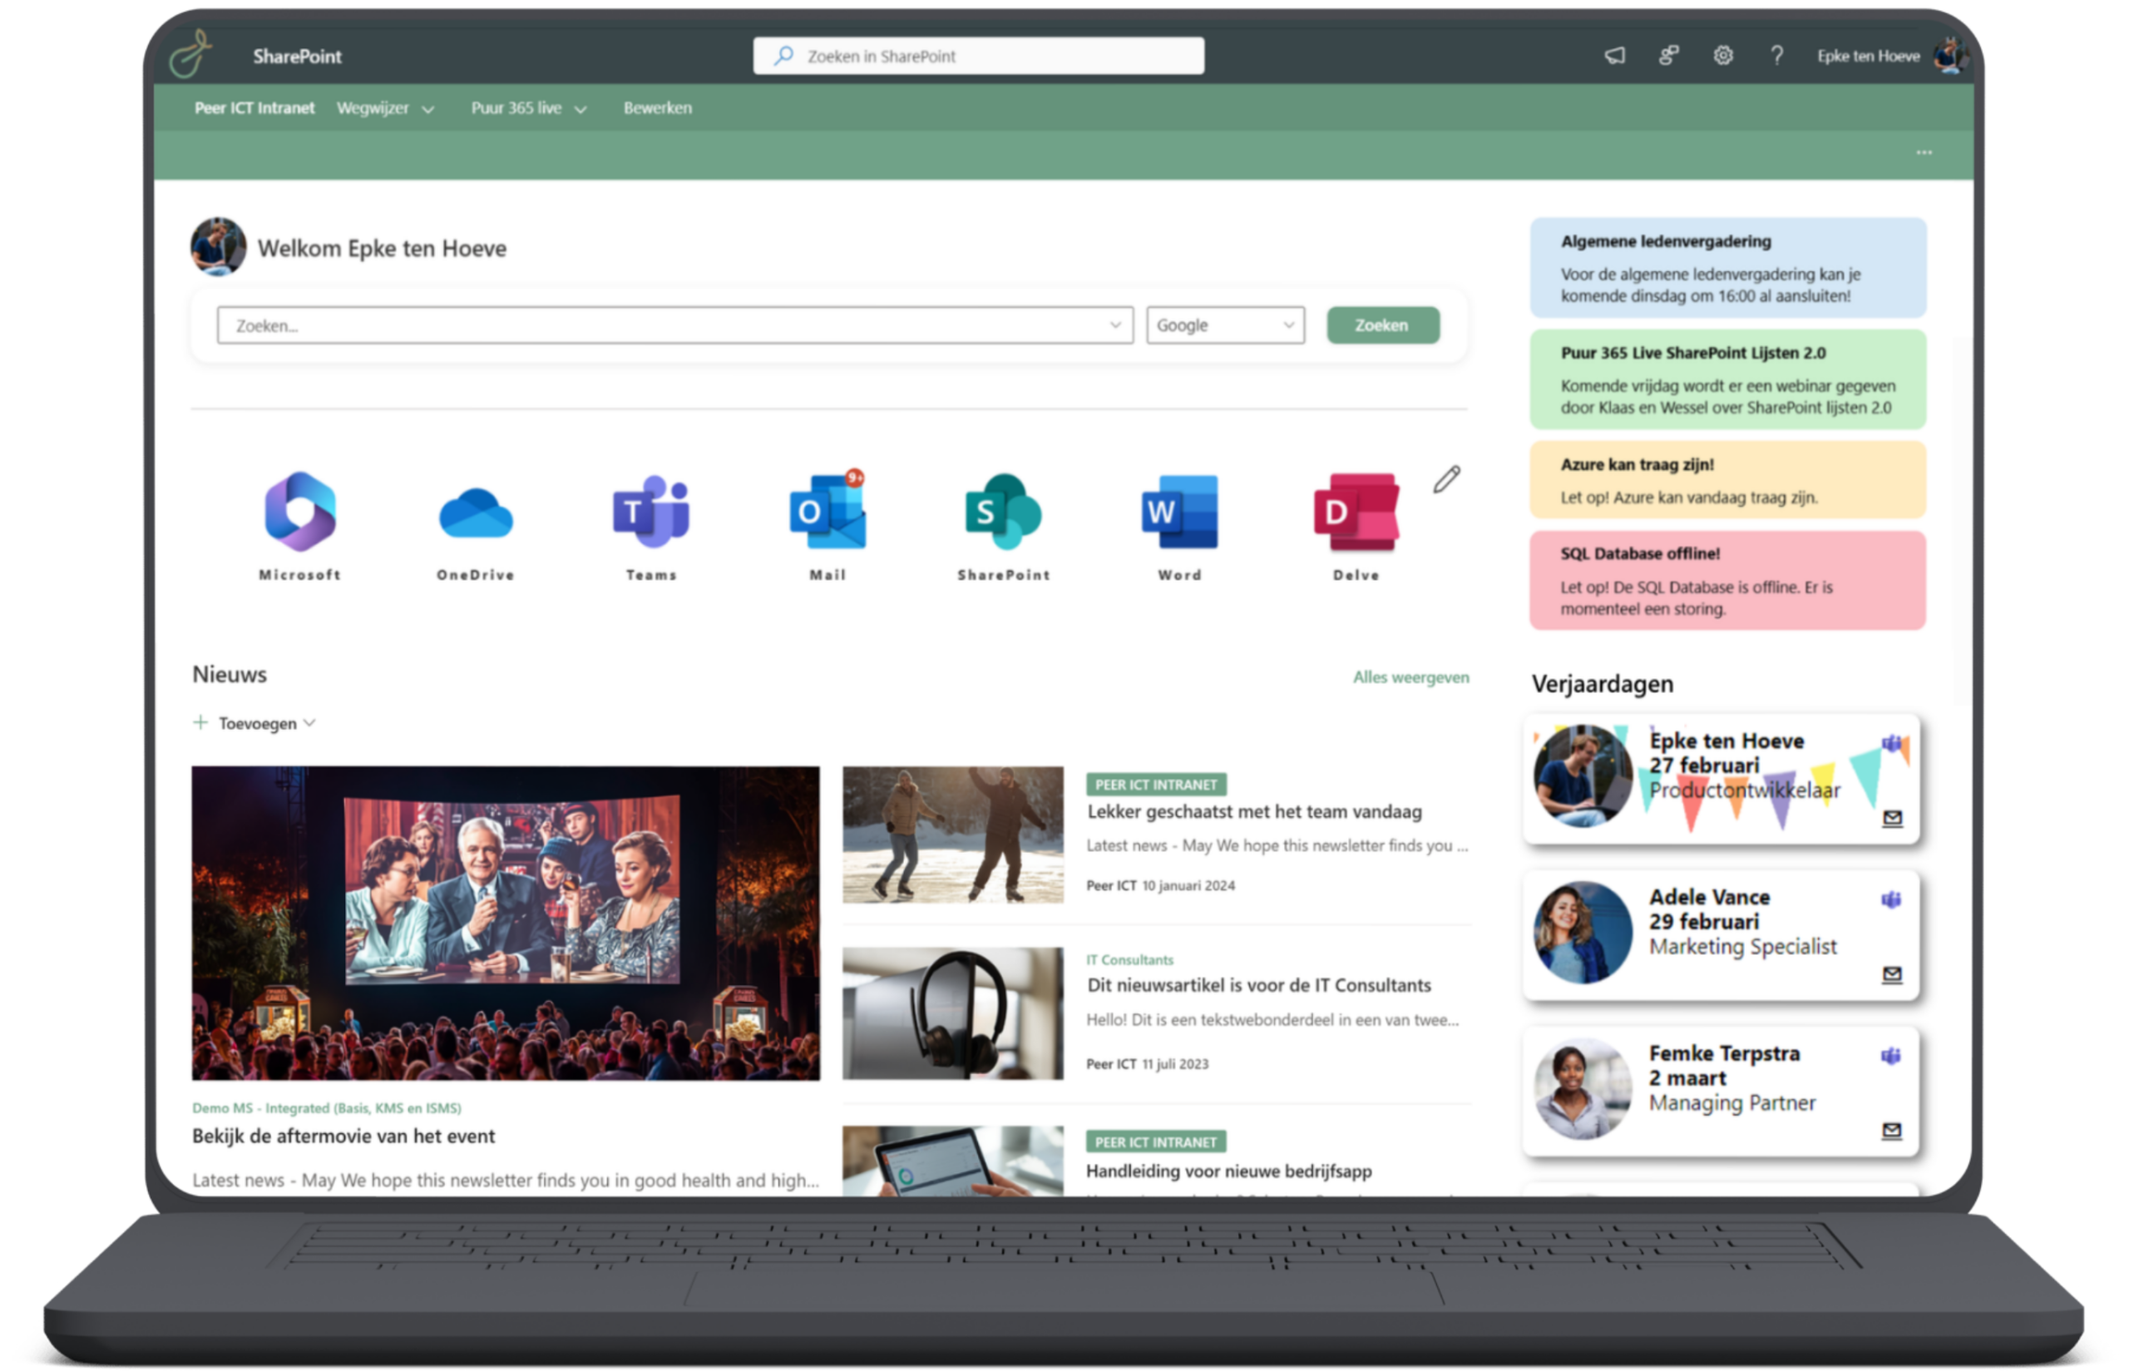Click the mail icon on Femke Terpstra's card
This screenshot has height=1372, width=2129.
point(1893,1131)
